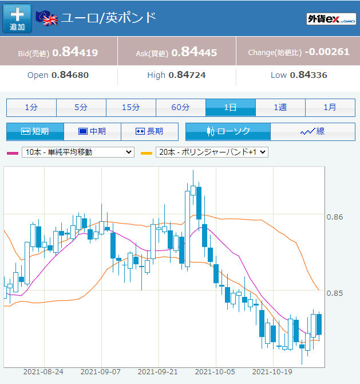Click the 0.86 price axis label
360x384 pixels.
(x=335, y=217)
